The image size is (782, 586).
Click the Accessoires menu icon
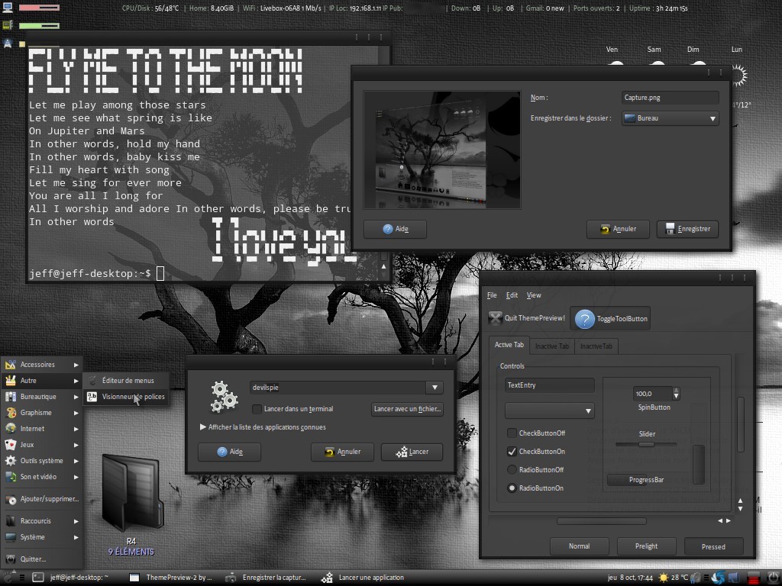click(11, 365)
